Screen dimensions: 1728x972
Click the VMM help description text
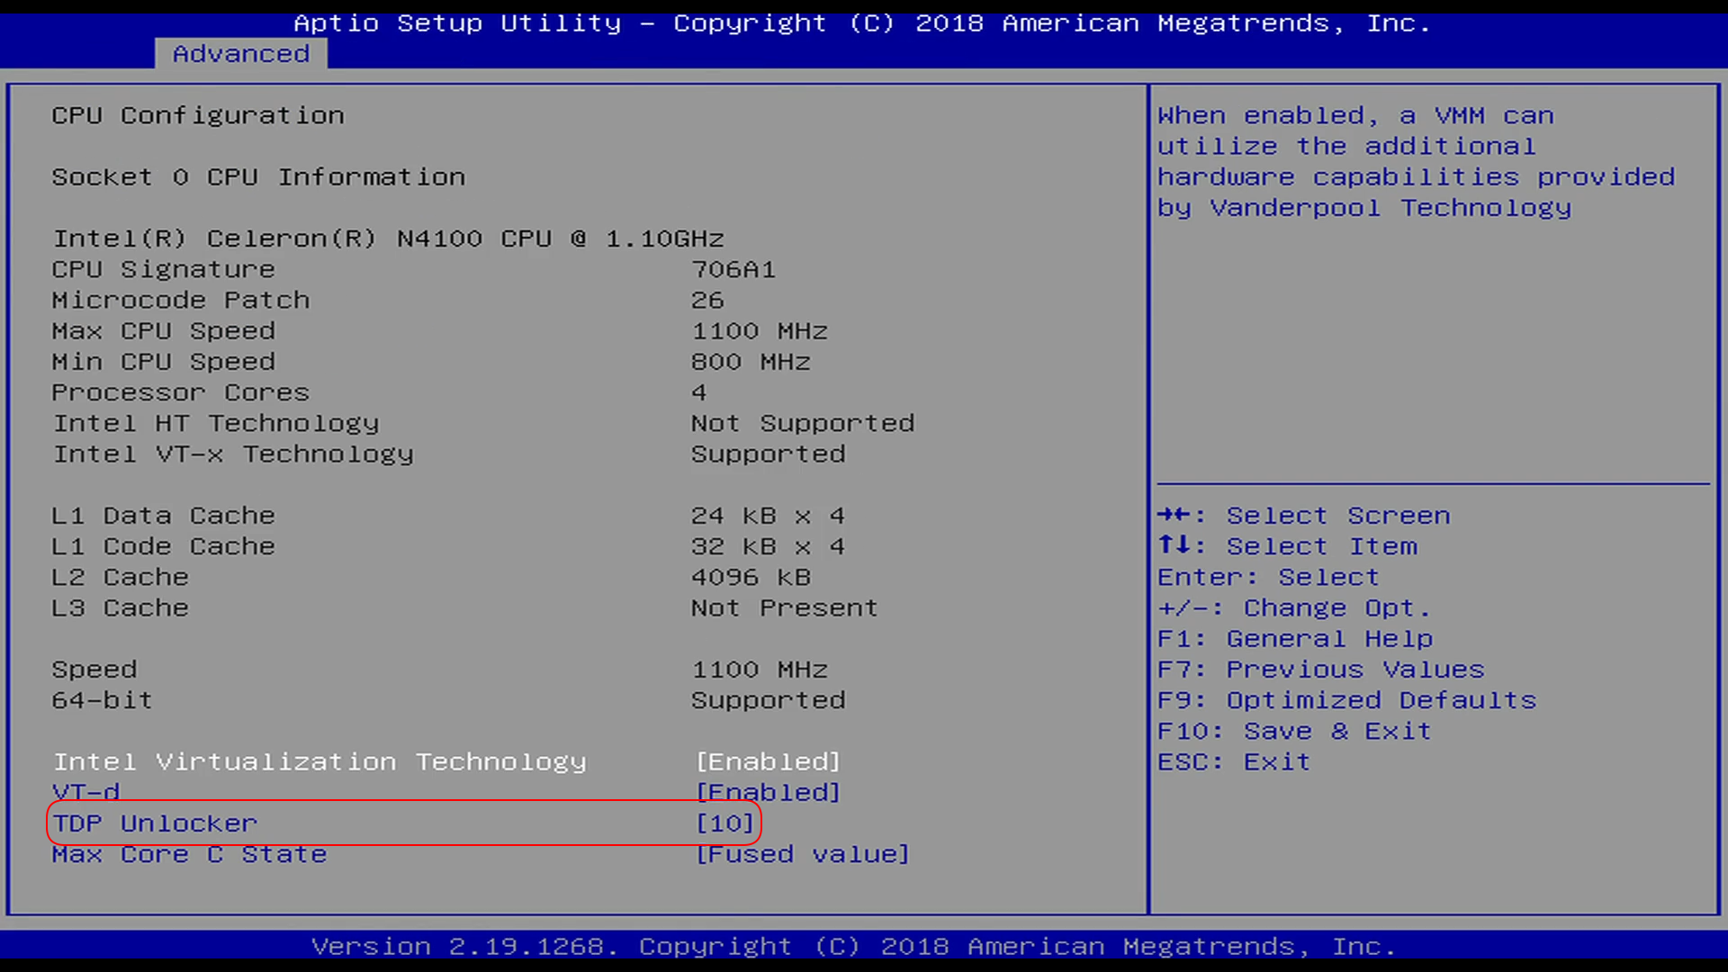[x=1416, y=162]
